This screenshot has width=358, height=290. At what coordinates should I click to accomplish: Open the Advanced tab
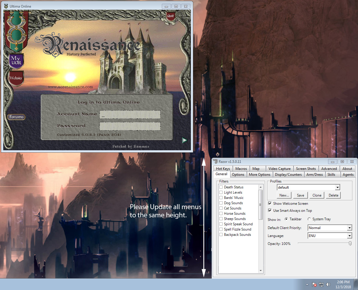[329, 169]
